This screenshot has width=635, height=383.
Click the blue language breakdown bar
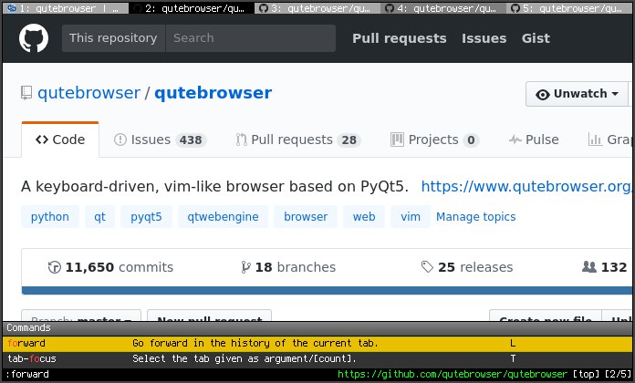click(327, 290)
